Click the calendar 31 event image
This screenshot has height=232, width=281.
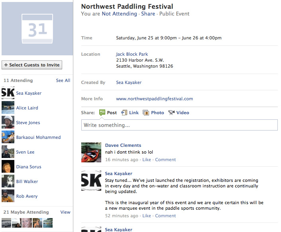tap(37, 29)
